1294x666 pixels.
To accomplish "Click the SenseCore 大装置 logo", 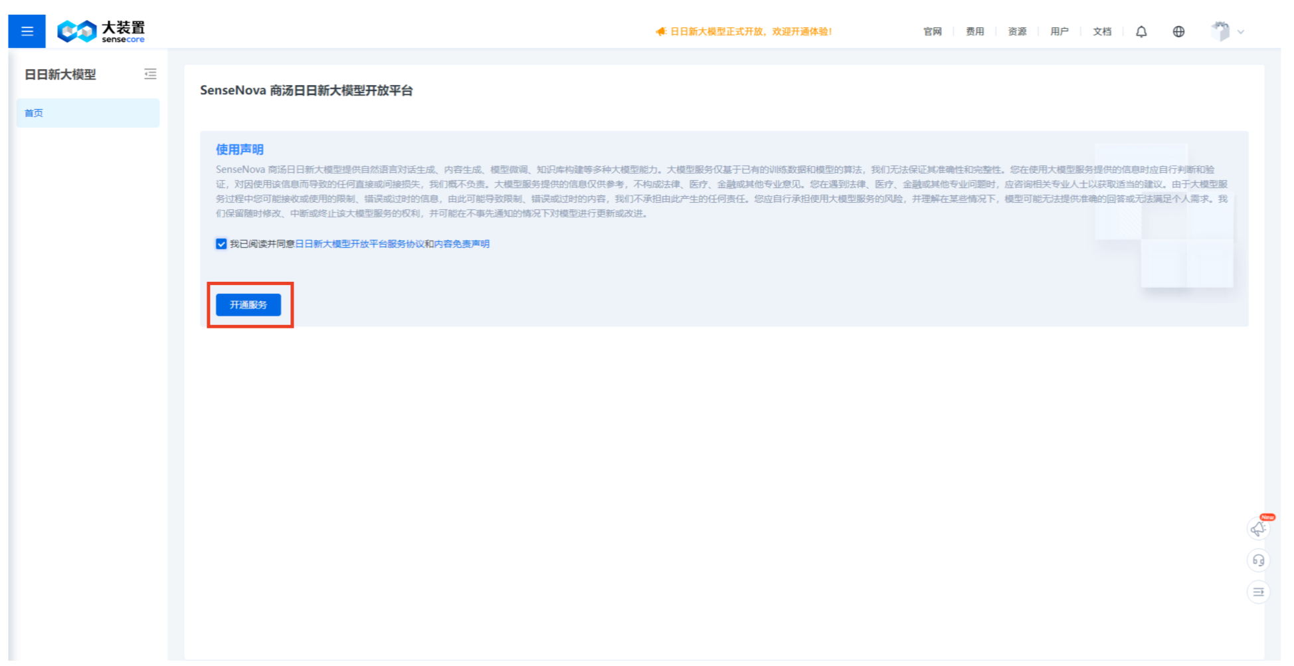I will point(101,31).
